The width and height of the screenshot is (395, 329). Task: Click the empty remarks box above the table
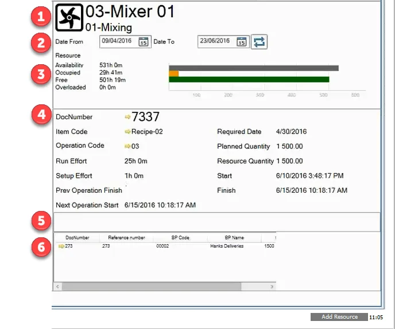click(x=216, y=222)
